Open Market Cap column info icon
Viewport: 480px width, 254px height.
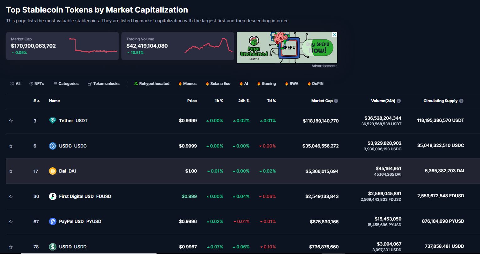[x=336, y=101]
